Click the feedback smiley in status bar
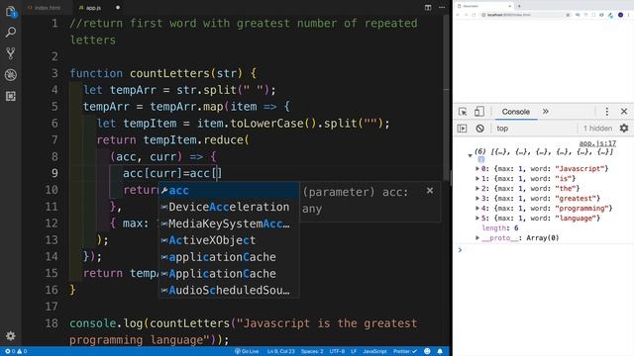634x356 pixels. pyautogui.click(x=427, y=351)
